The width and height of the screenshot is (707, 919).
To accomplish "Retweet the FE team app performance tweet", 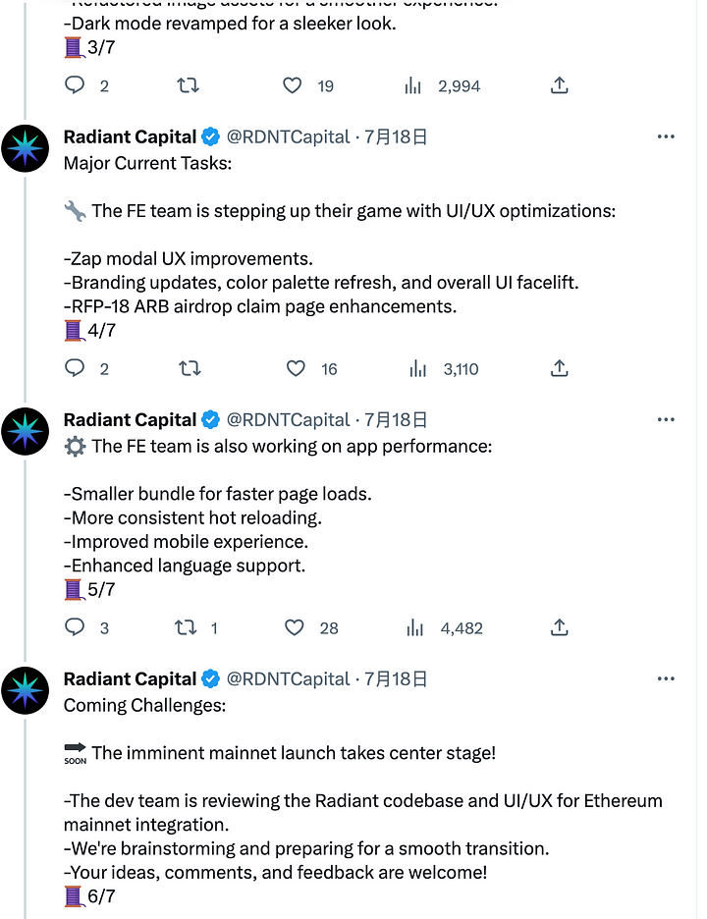I will [187, 627].
